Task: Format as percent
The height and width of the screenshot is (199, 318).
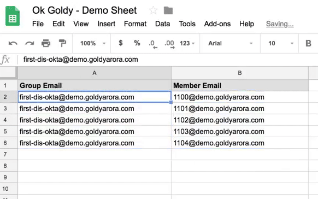Action: 137,43
